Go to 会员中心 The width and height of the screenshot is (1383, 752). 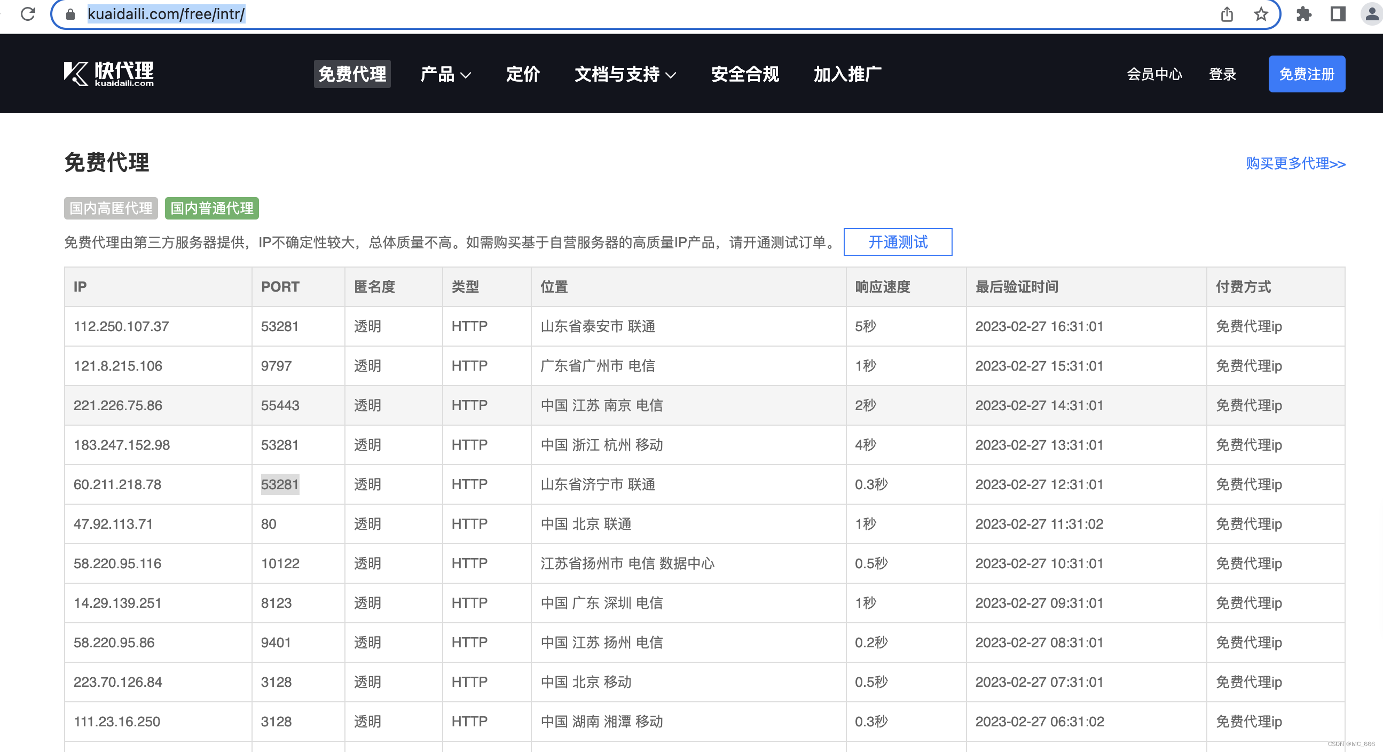[x=1154, y=74]
